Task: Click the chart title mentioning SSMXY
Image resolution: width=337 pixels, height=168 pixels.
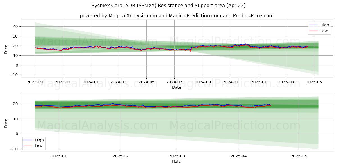Action: coord(168,6)
